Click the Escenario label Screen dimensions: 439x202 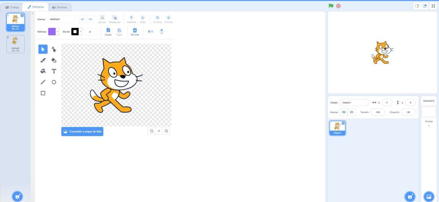(x=429, y=101)
